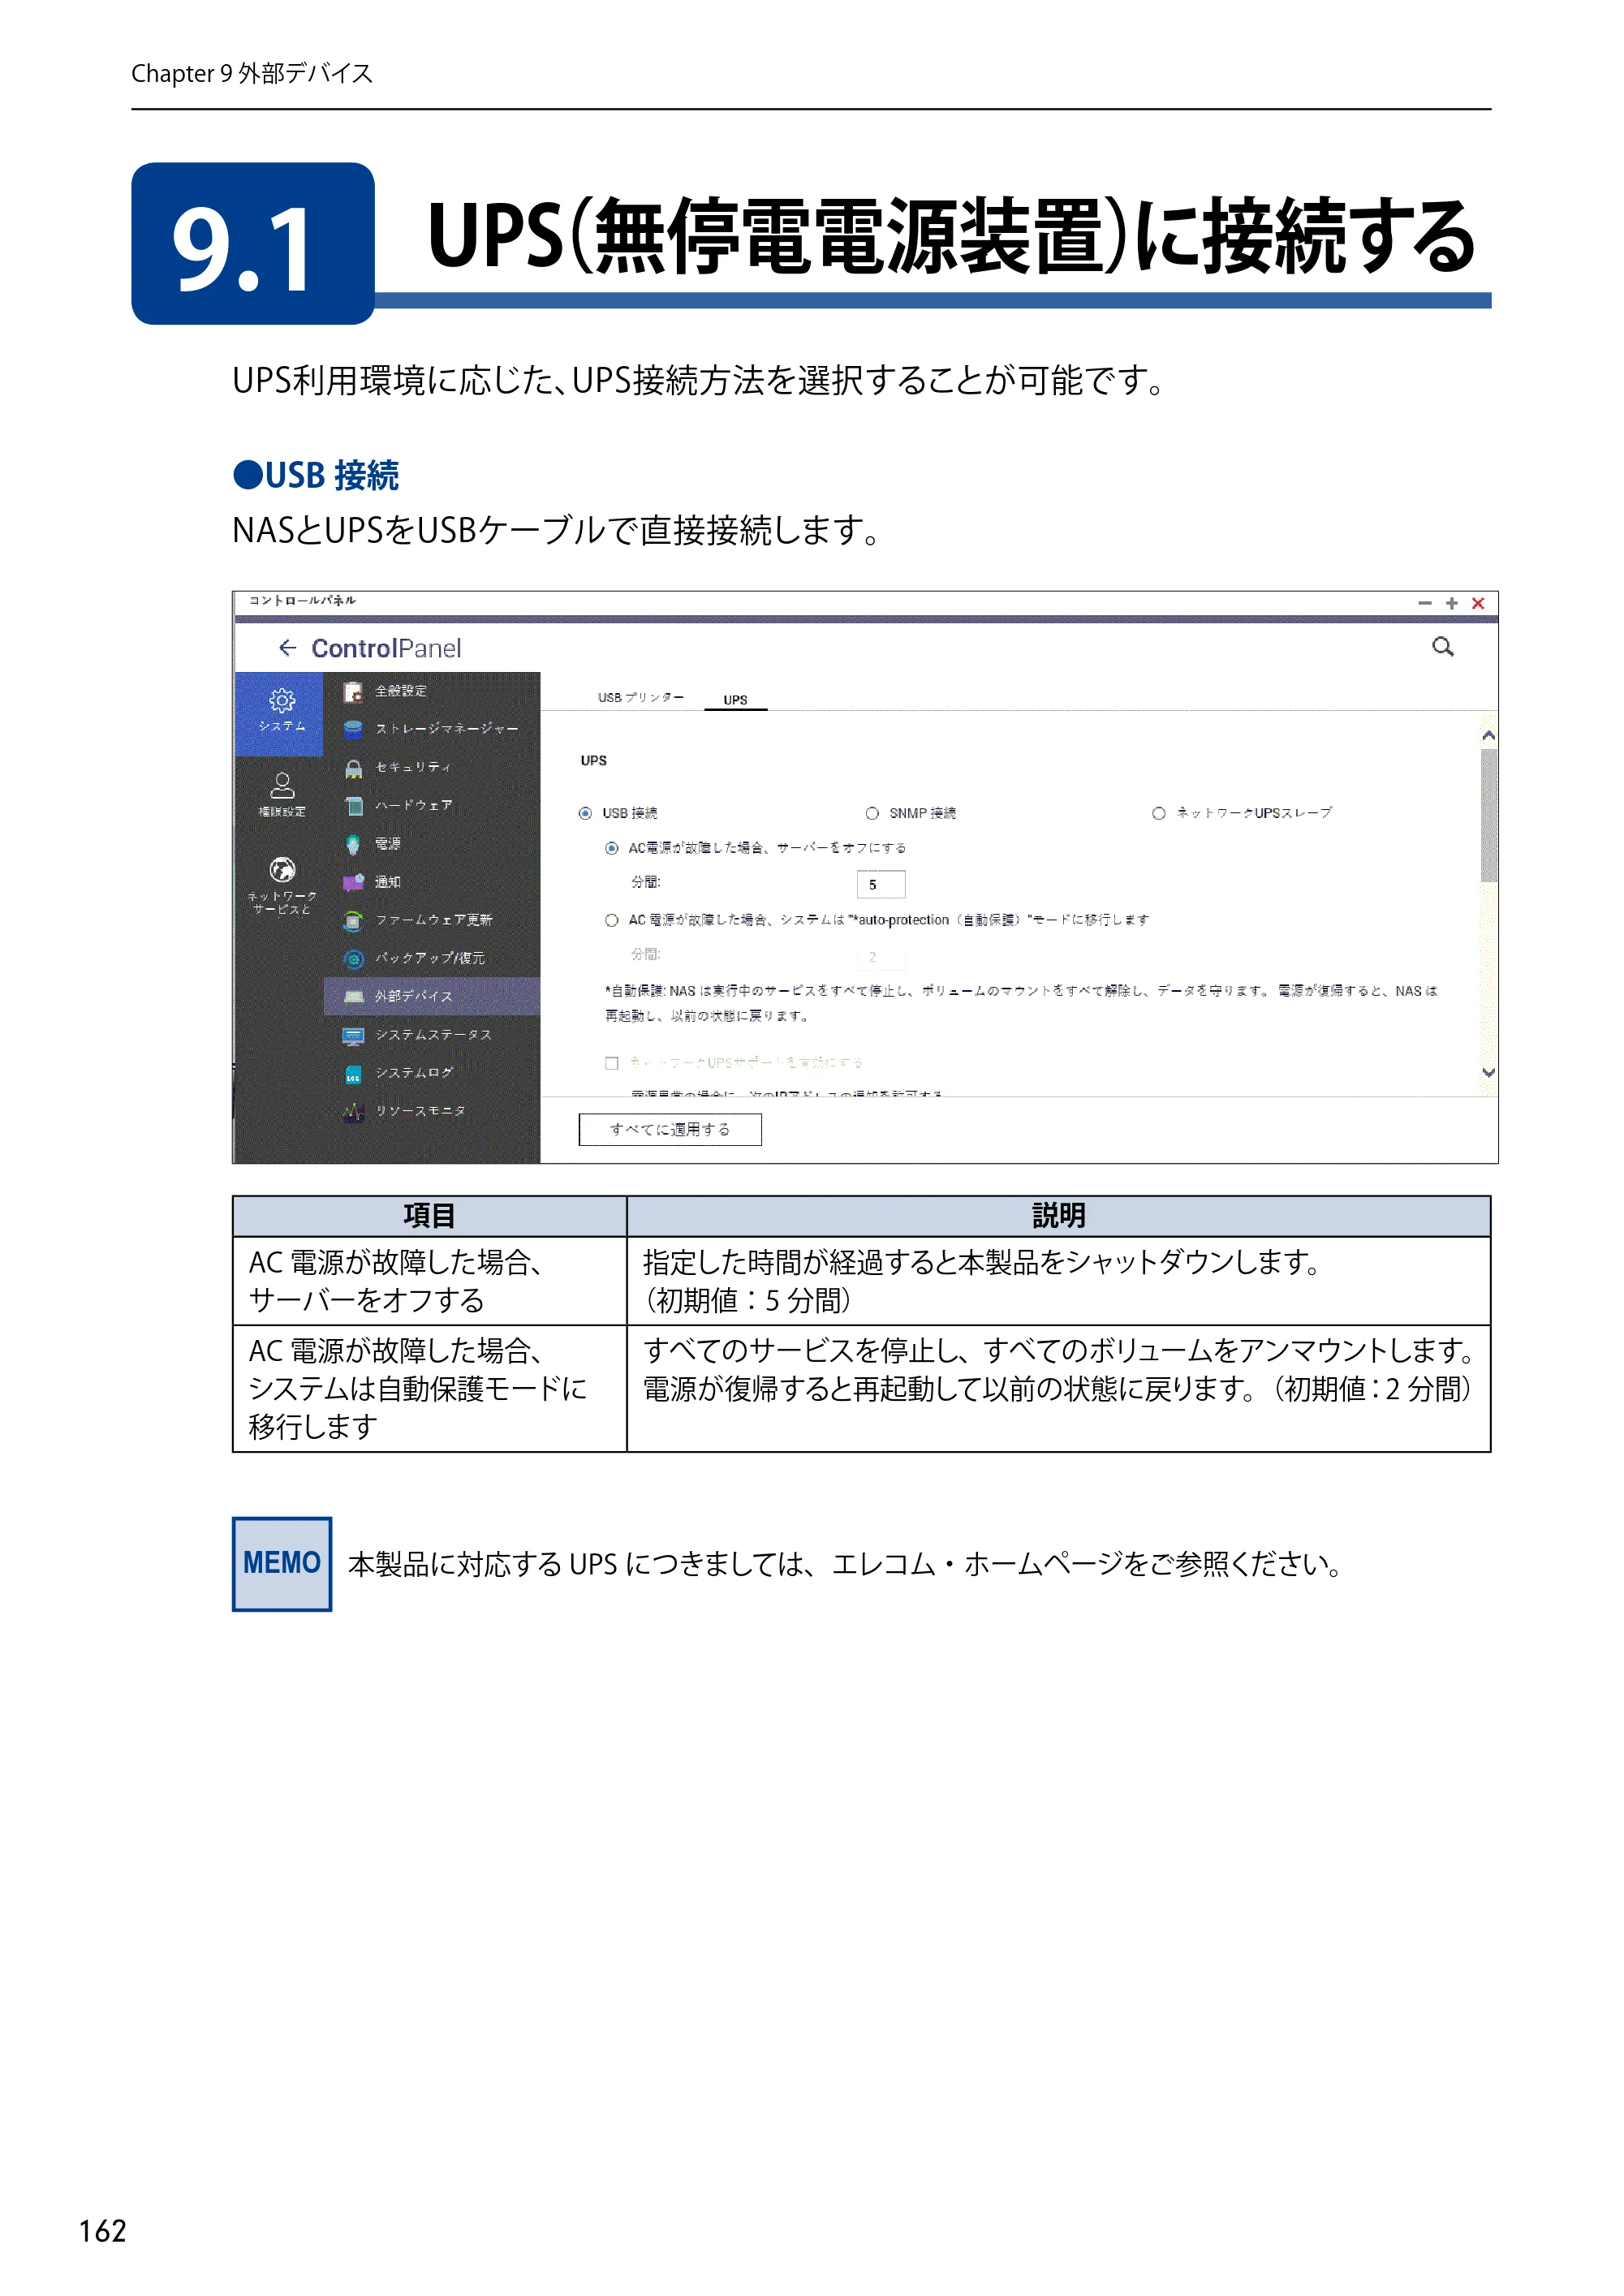Click the システムログ menu label
Viewport: 1624px width, 2296px height.
414,1073
